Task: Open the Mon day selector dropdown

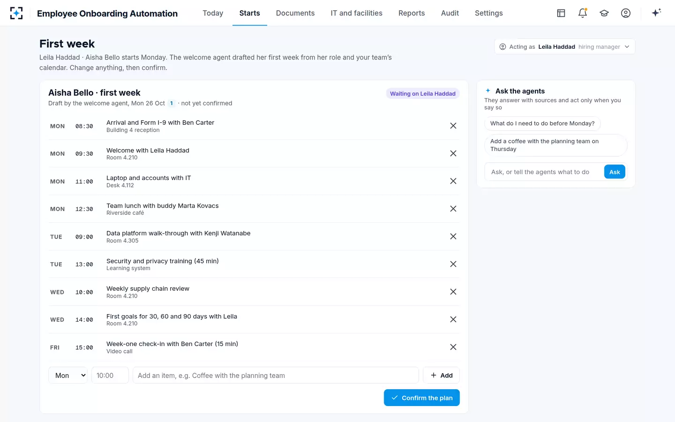Action: tap(68, 375)
